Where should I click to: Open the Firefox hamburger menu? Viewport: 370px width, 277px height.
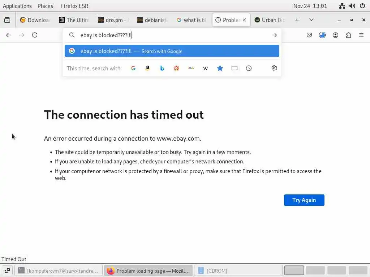361,35
